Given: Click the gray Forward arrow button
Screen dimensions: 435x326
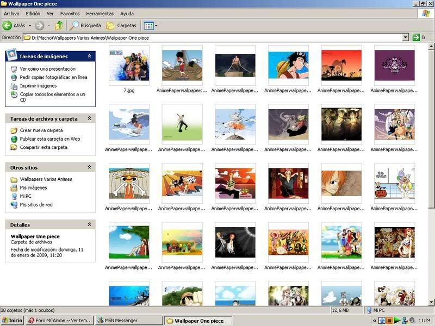Looking at the screenshot, I should coord(39,26).
